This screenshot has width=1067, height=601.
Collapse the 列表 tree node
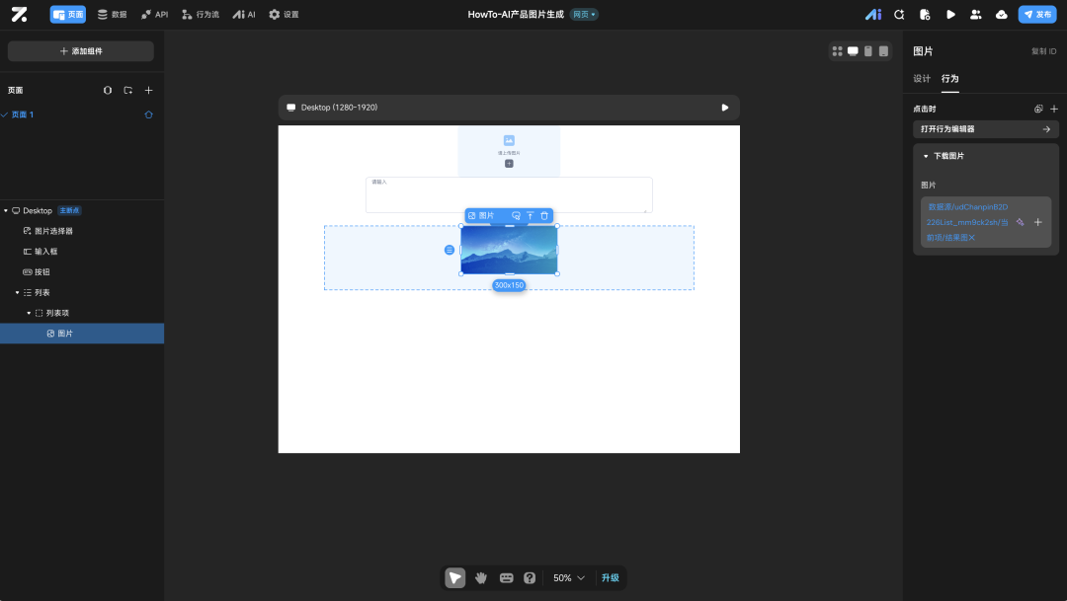click(17, 292)
